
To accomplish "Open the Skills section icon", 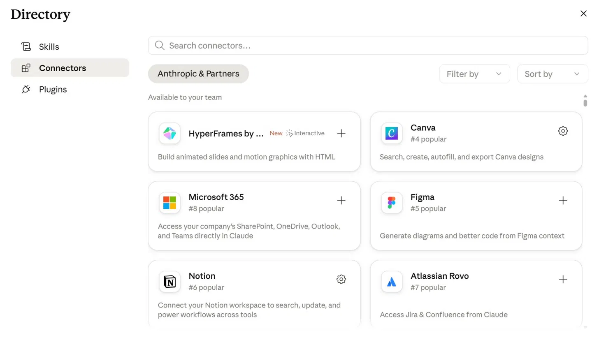I will pos(26,46).
